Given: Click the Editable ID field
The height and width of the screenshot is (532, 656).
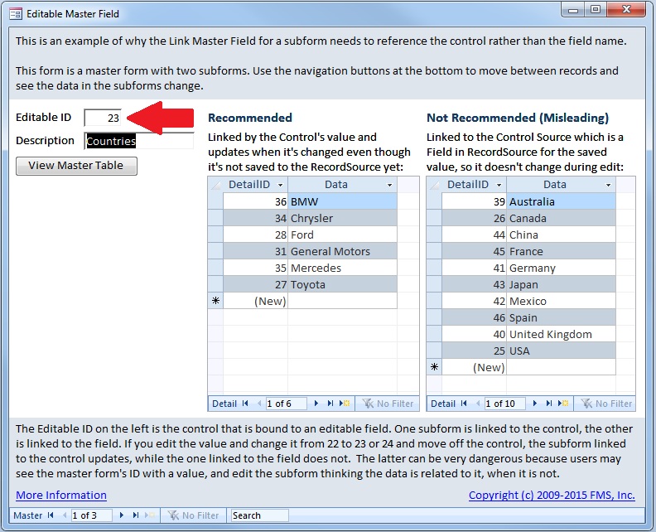Looking at the screenshot, I should (x=104, y=118).
